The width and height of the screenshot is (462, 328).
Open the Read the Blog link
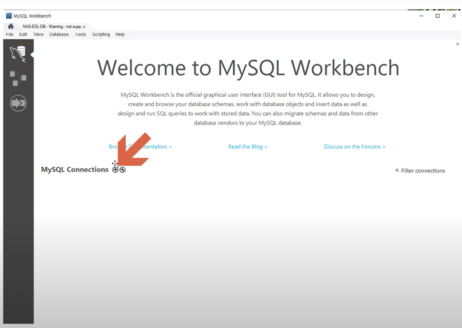pyautogui.click(x=248, y=146)
